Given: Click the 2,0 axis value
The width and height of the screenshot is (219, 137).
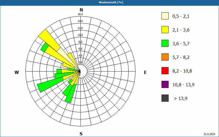Looking at the screenshot, I should (80, 62).
